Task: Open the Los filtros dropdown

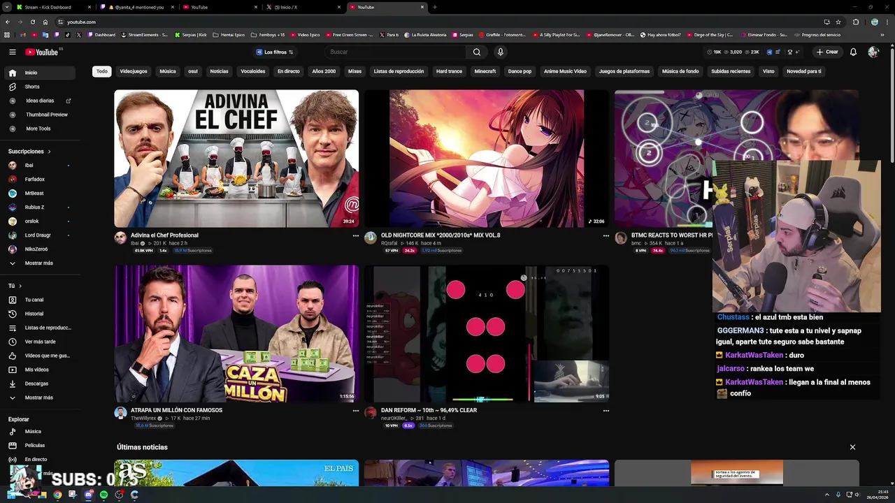Action: tap(275, 52)
